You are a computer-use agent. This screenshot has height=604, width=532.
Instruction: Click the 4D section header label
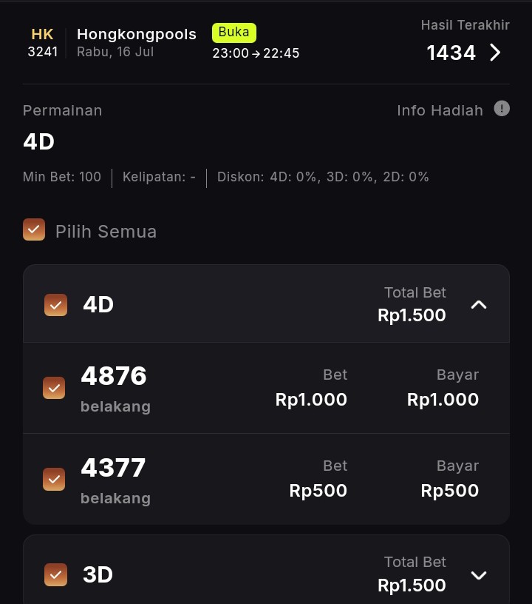(x=98, y=304)
